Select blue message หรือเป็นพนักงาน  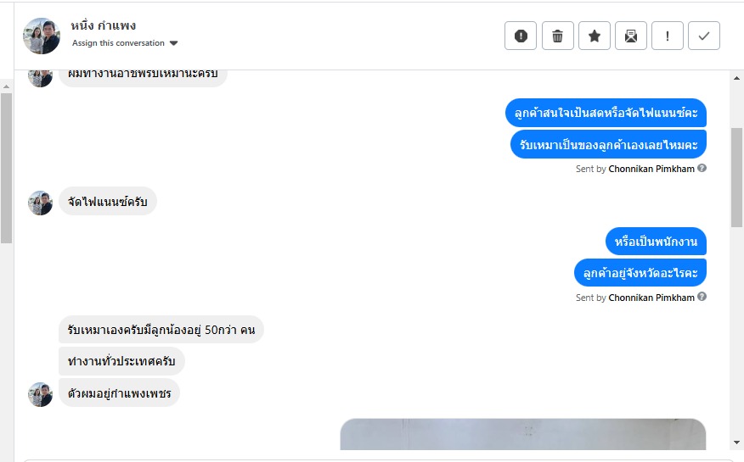pos(656,242)
